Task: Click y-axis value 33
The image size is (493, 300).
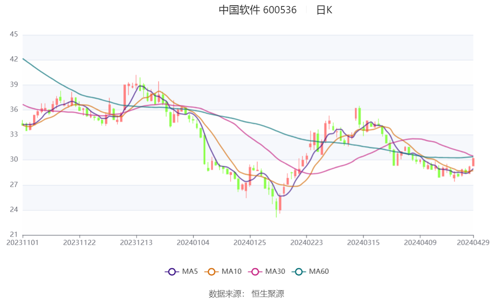Action: [14, 134]
